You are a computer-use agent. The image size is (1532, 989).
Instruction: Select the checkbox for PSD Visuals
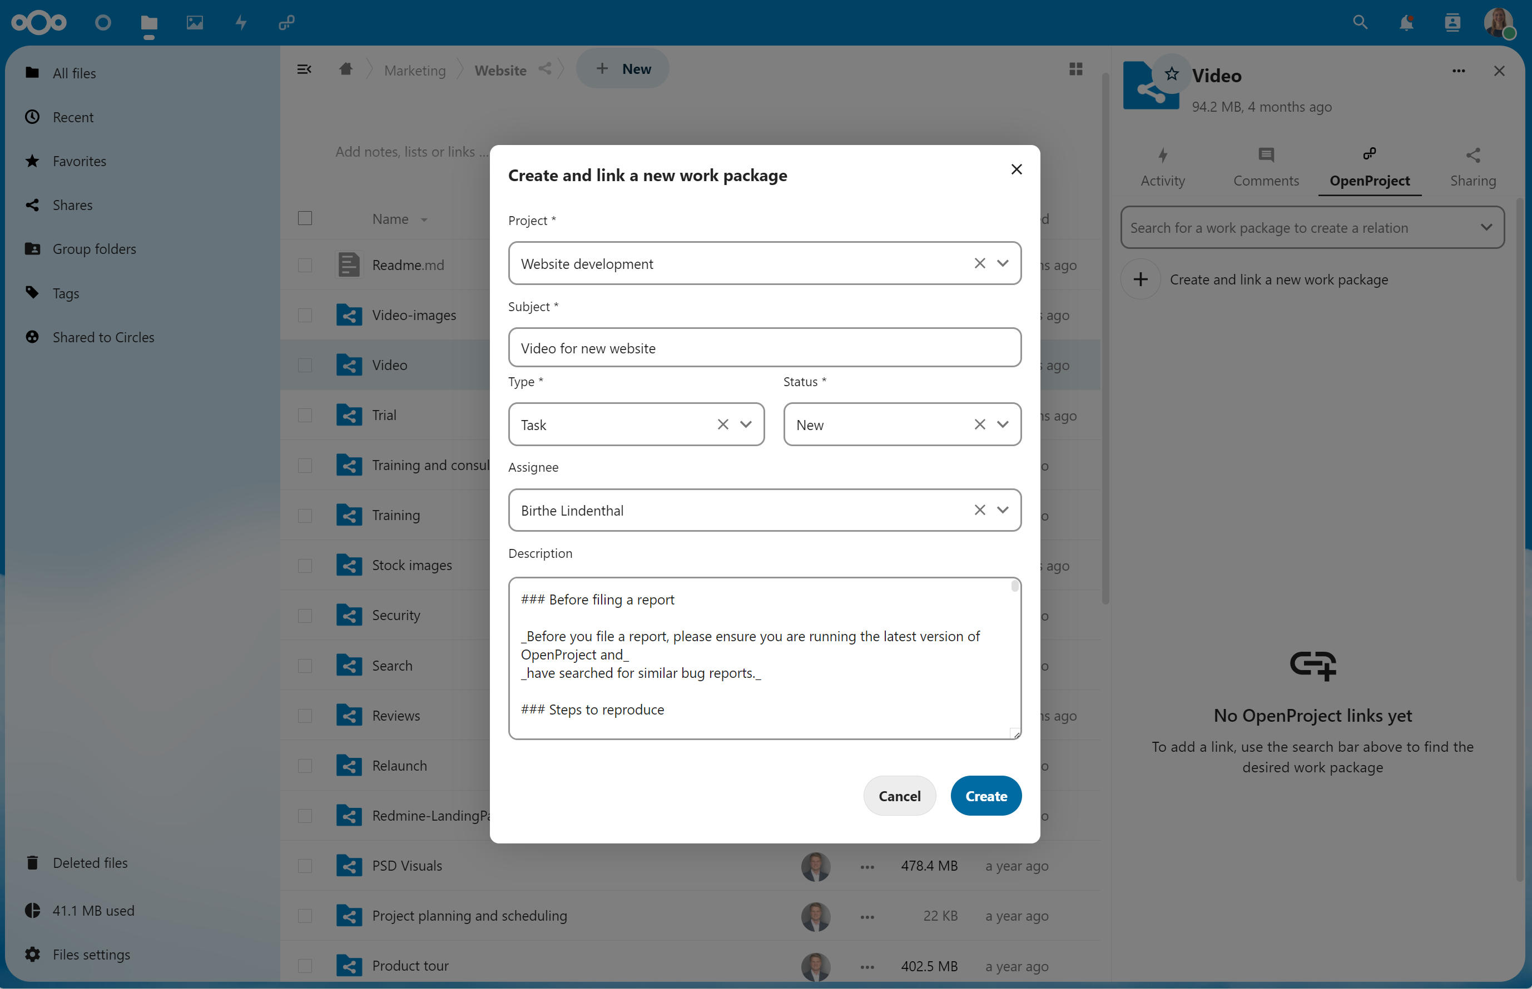coord(305,866)
